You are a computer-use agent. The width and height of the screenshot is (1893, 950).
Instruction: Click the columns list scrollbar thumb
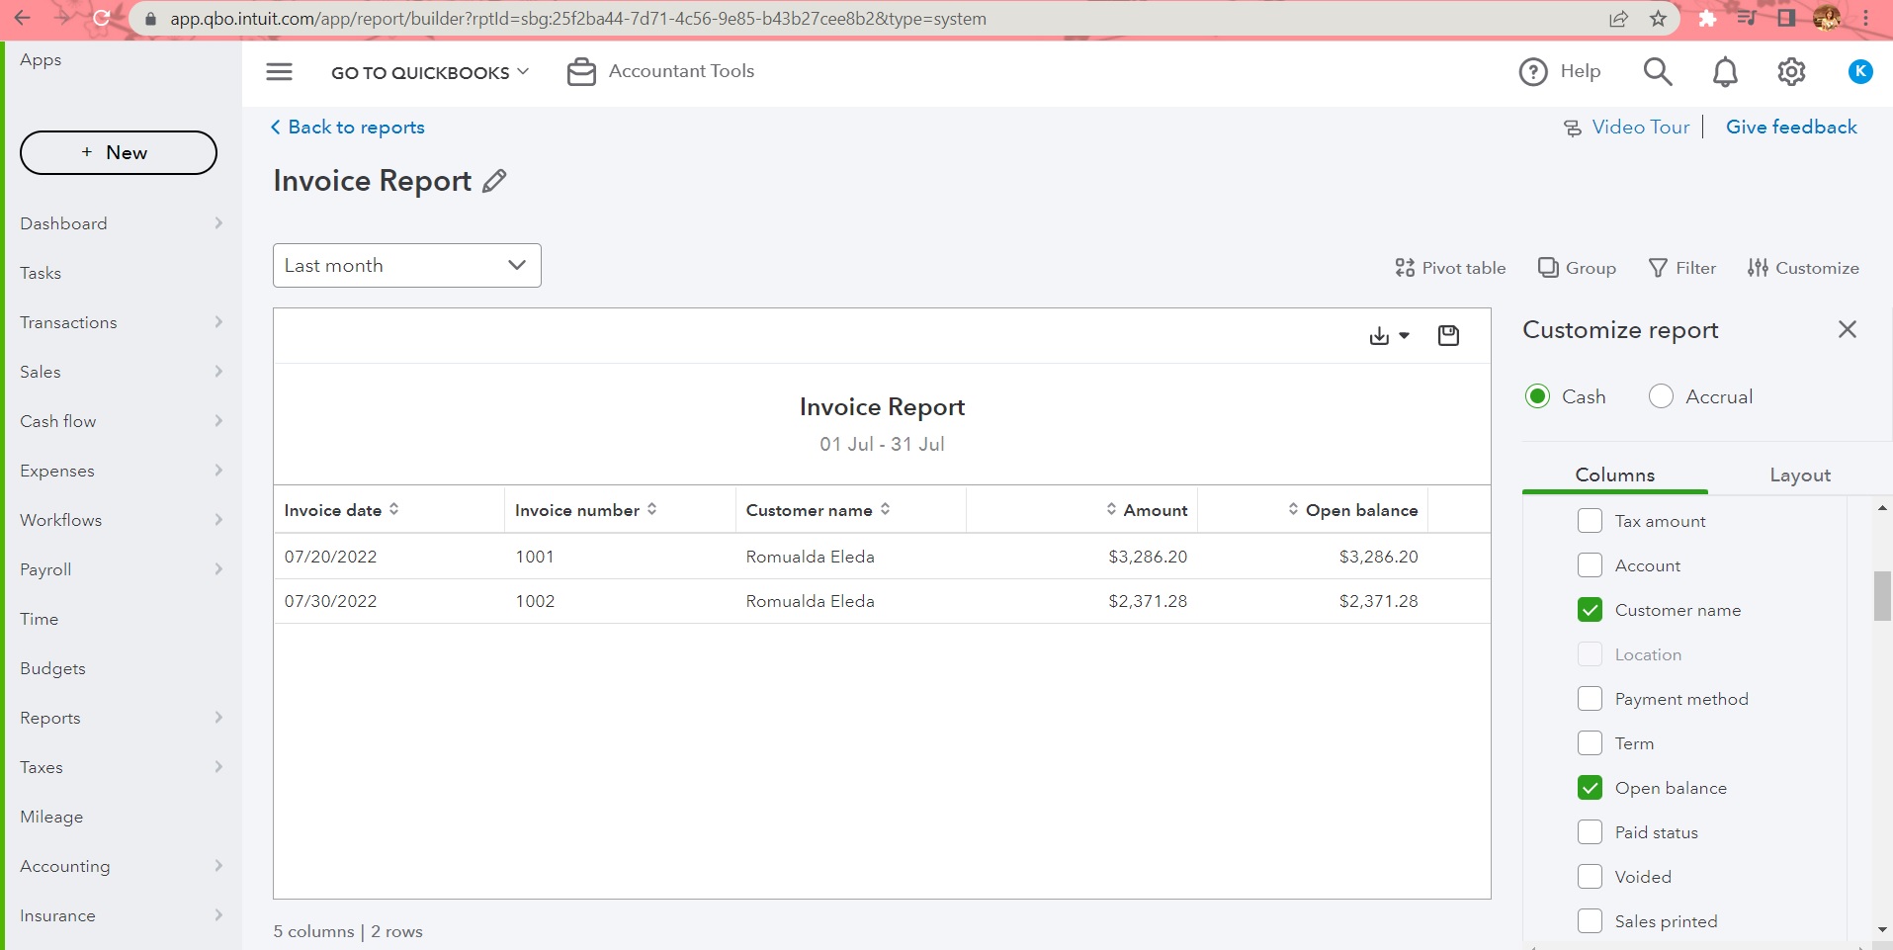(1882, 596)
